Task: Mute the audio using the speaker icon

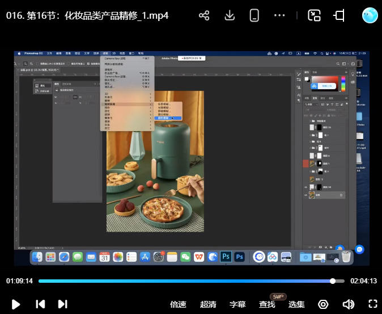Action: 348,304
